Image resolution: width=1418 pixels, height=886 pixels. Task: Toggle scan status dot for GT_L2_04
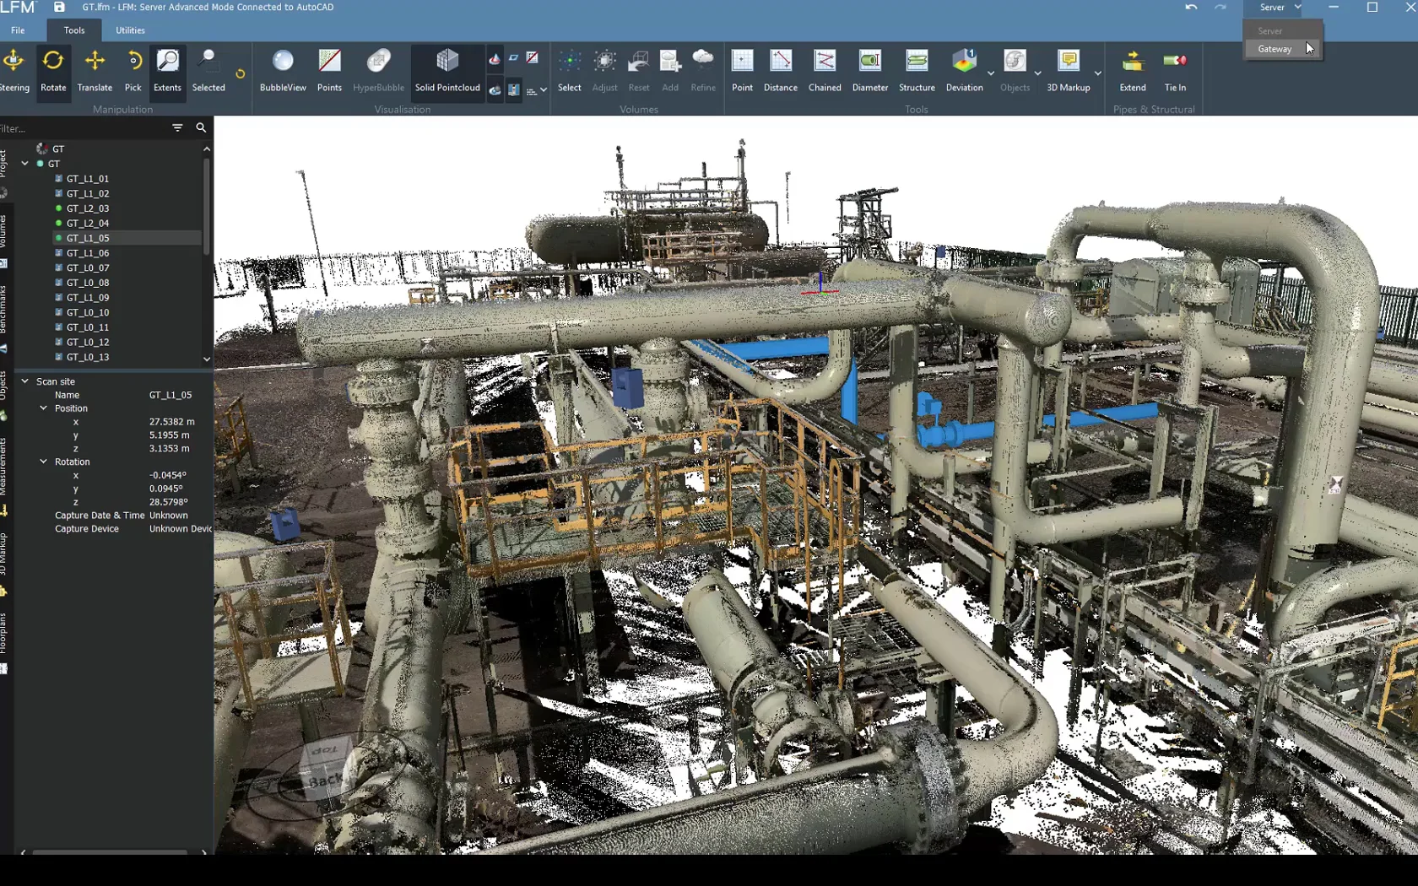click(59, 224)
